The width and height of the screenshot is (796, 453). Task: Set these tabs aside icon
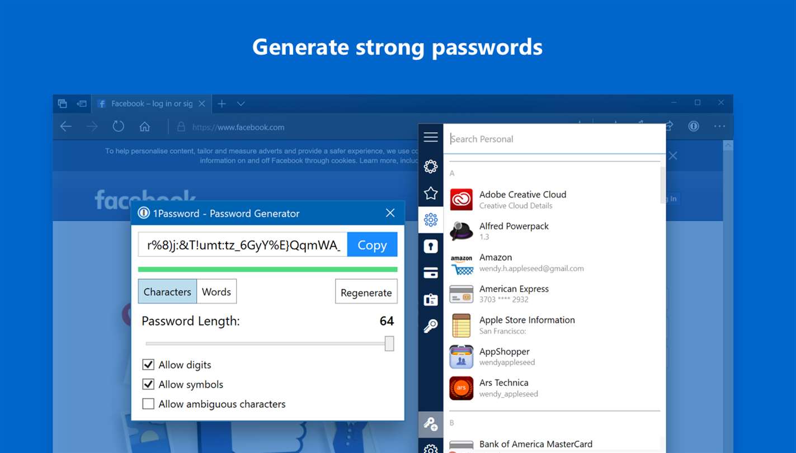coord(82,103)
